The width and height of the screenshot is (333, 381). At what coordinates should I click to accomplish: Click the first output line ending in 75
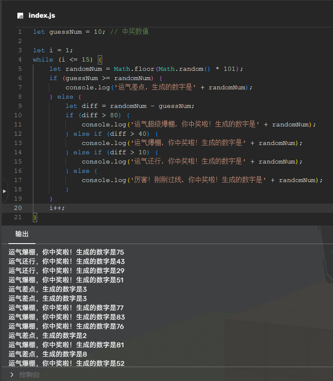[66, 252]
